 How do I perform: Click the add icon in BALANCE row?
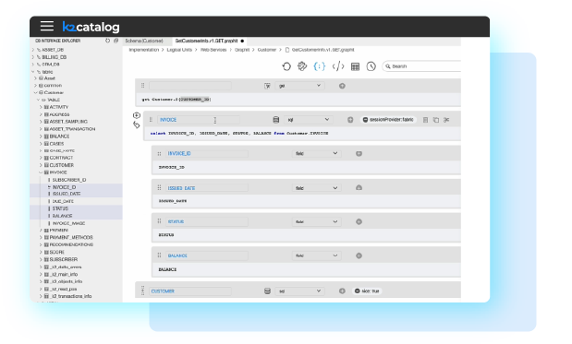point(359,255)
